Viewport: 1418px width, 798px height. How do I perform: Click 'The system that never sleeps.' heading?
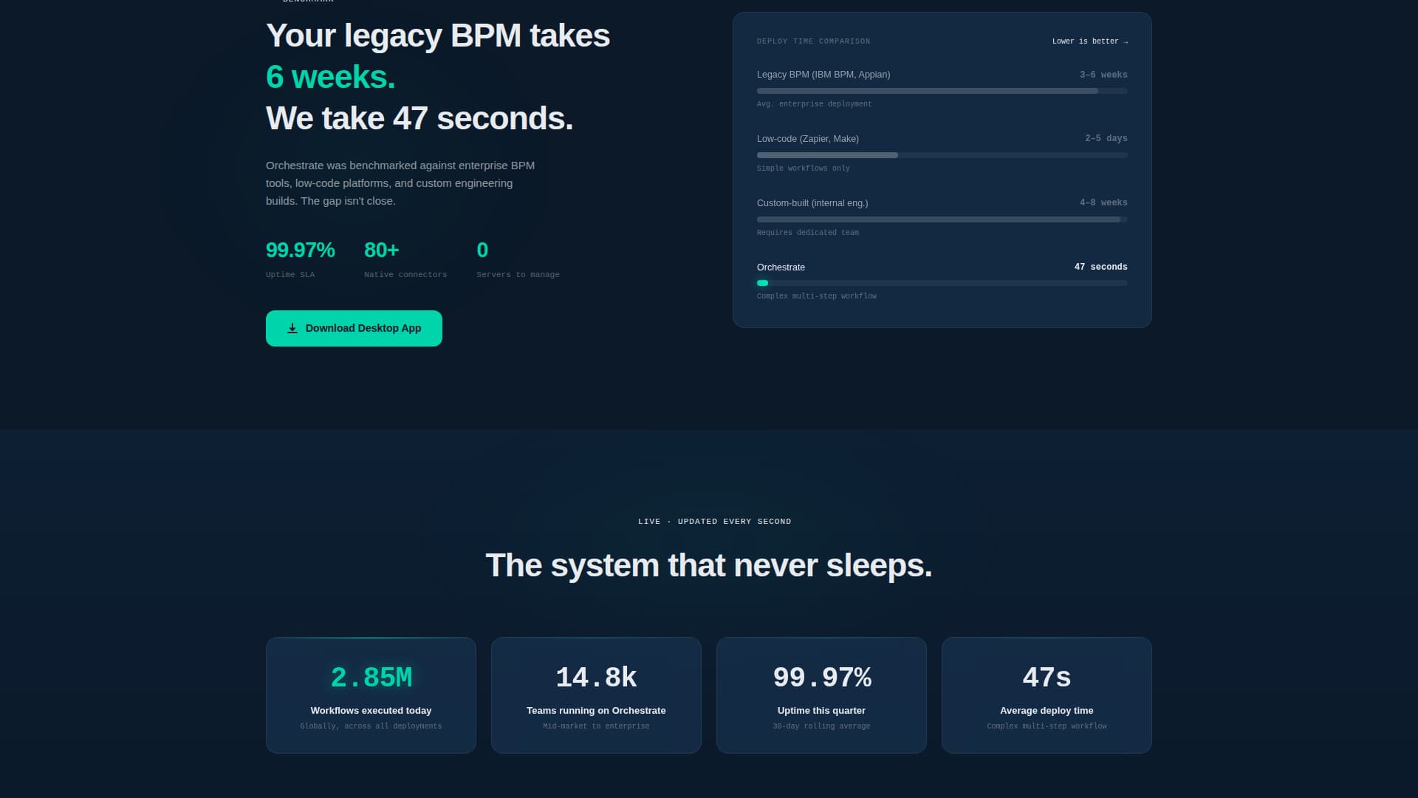point(709,566)
